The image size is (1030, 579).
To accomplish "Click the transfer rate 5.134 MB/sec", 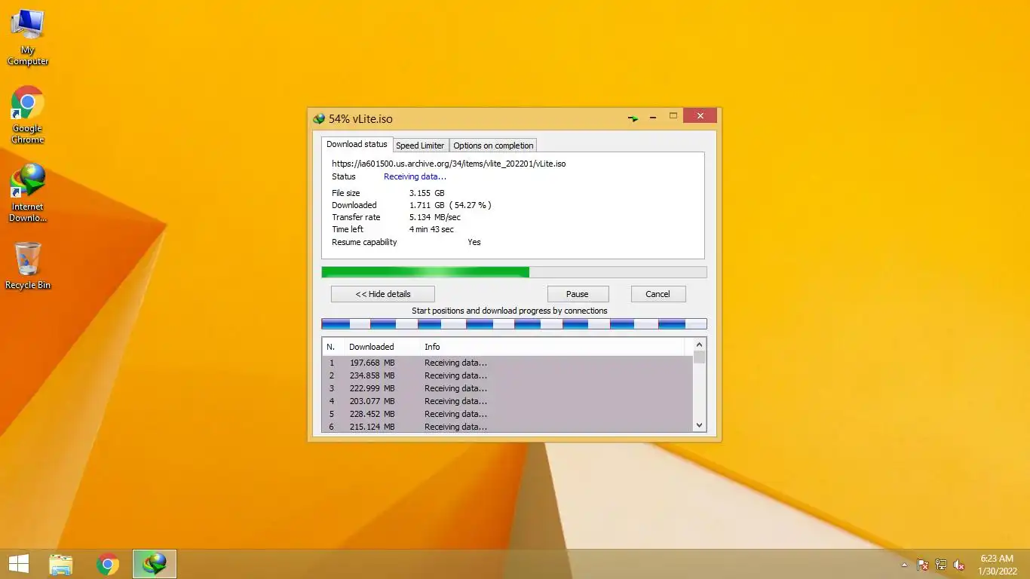I will pyautogui.click(x=434, y=217).
